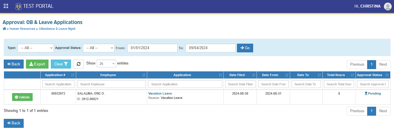The width and height of the screenshot is (394, 131).
Task: Focus the Application # search box
Action: click(x=58, y=84)
